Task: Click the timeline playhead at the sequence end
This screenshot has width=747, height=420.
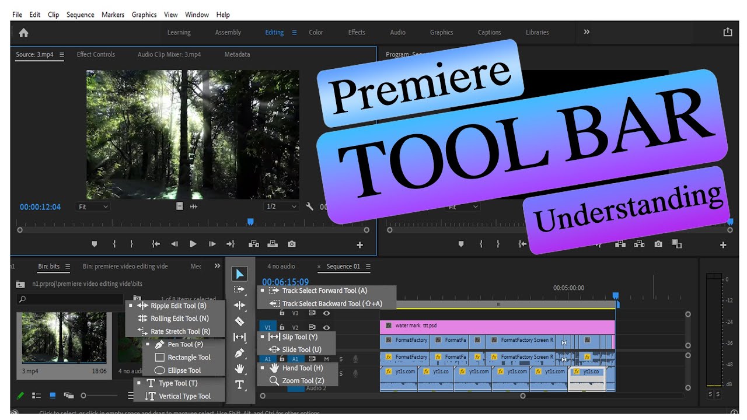Action: tap(615, 296)
